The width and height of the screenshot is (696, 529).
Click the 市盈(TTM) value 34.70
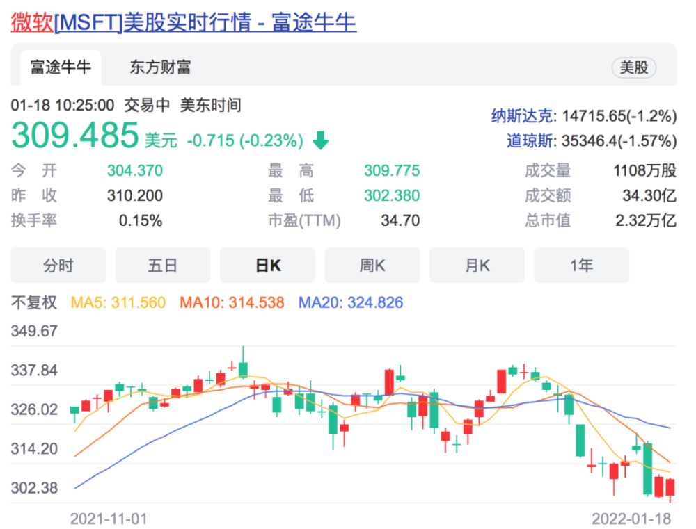[400, 220]
